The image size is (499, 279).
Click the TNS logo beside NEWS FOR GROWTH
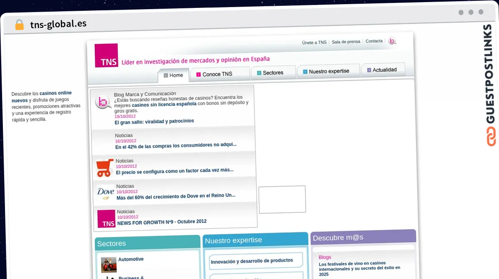106,219
